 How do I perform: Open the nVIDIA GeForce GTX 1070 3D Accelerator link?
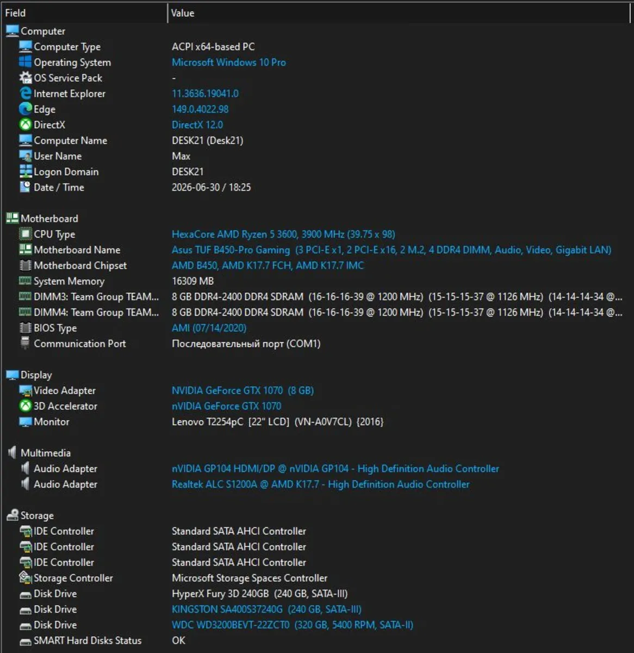point(226,406)
